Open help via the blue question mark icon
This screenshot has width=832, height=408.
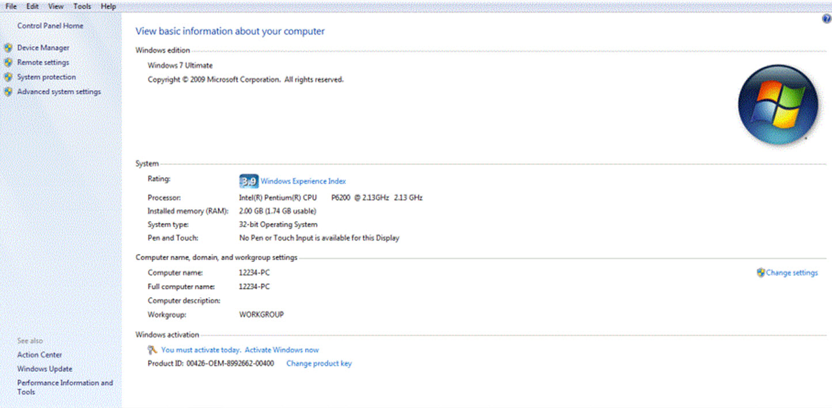pyautogui.click(x=827, y=19)
